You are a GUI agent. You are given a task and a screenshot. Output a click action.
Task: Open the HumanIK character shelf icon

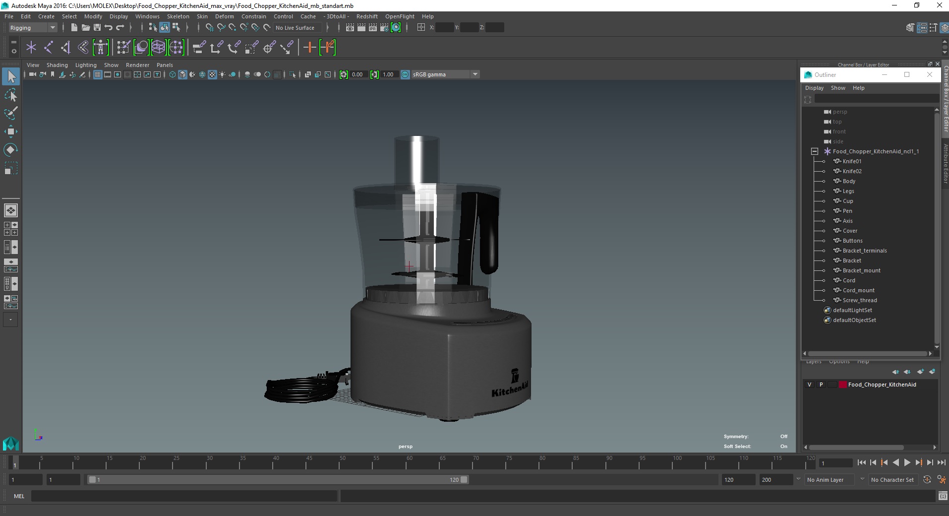(101, 48)
